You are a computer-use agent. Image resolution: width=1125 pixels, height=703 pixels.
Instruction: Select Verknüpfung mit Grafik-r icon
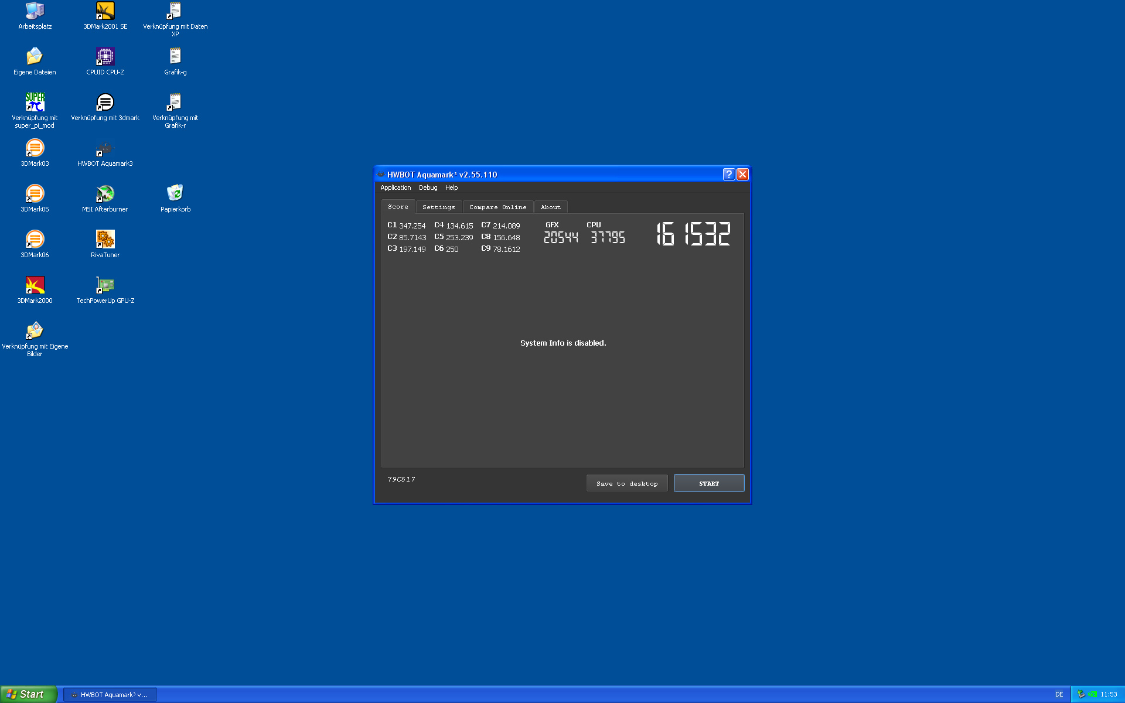175,111
